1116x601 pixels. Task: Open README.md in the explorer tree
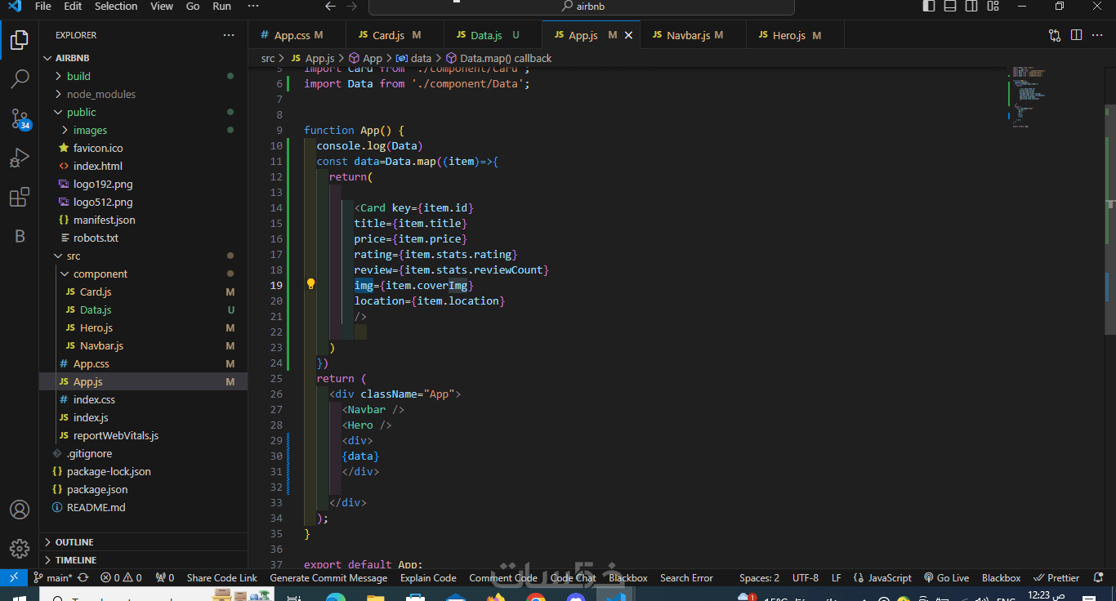click(x=143, y=507)
